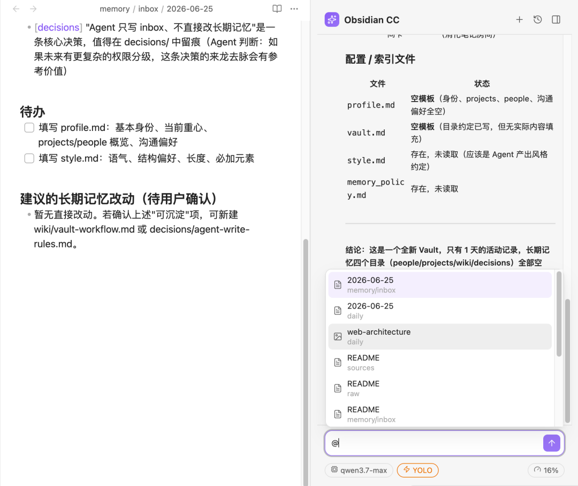Image resolution: width=578 pixels, height=486 pixels.
Task: Click the memory_policy.md table cell
Action: coord(376,189)
